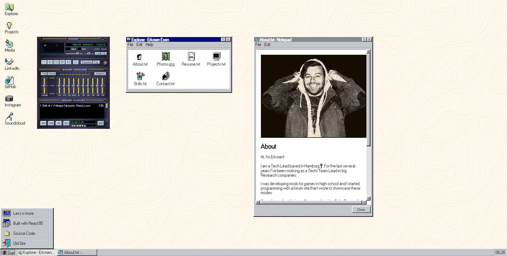Click the Old Site icon in Start menu
The height and width of the screenshot is (256, 507).
[7, 243]
